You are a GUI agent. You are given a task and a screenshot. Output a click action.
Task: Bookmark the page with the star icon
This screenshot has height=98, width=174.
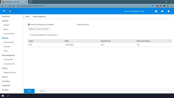pyautogui.click(x=153, y=6)
